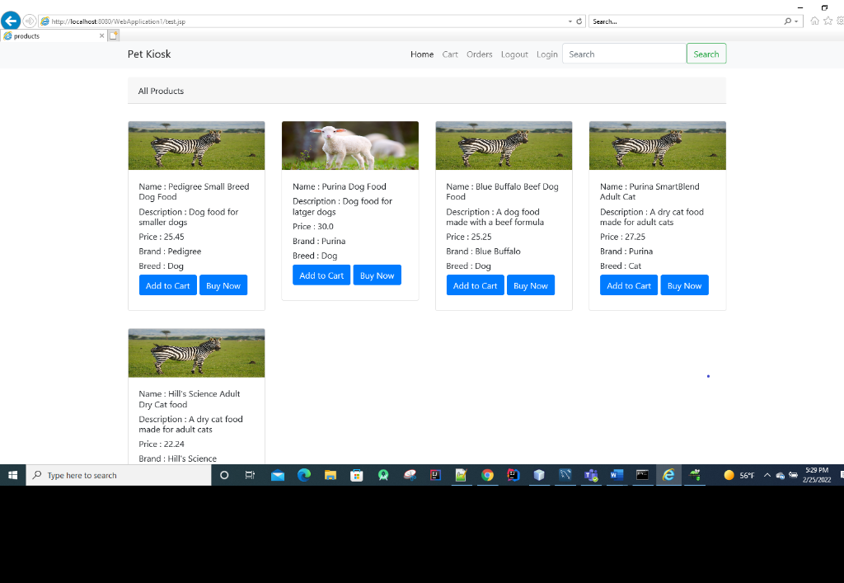844x583 pixels.
Task: Open the taskbar clock 5:29 PM
Action: point(817,475)
